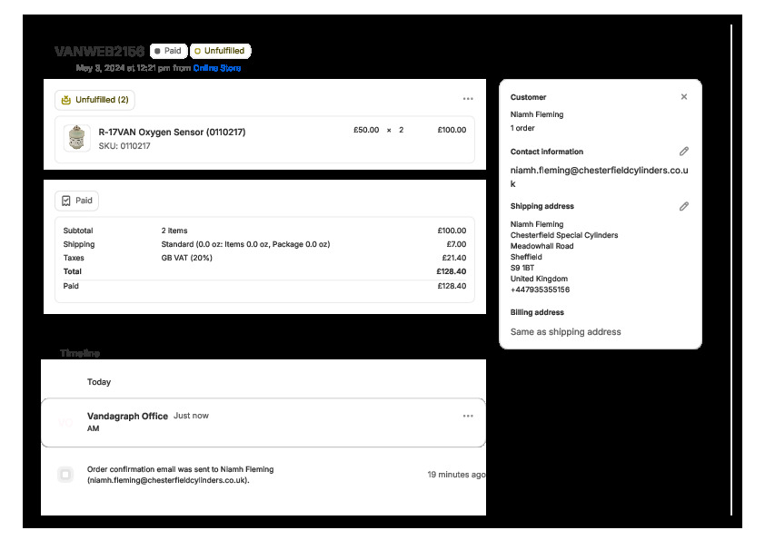
Task: Click the Paid status label on payment card
Action: (x=84, y=201)
